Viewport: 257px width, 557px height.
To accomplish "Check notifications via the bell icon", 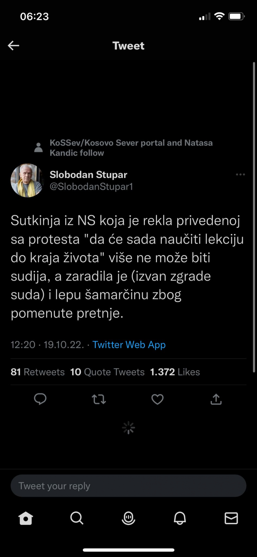I will click(180, 518).
